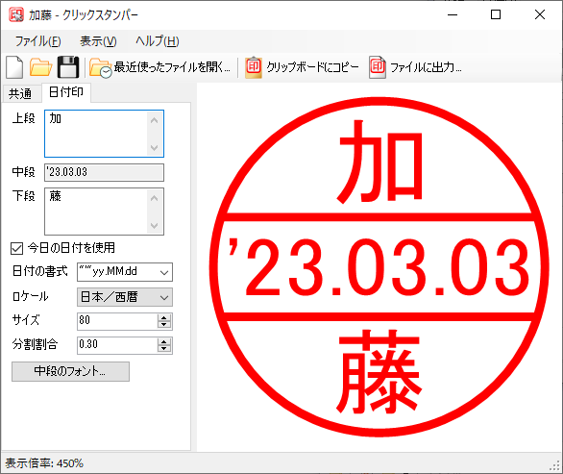This screenshot has width=563, height=474.
Task: Switch to the 共通 tab
Action: point(20,94)
